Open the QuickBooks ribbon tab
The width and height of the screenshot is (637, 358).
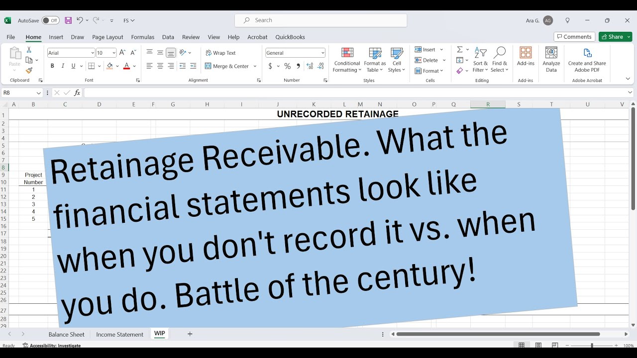[290, 37]
